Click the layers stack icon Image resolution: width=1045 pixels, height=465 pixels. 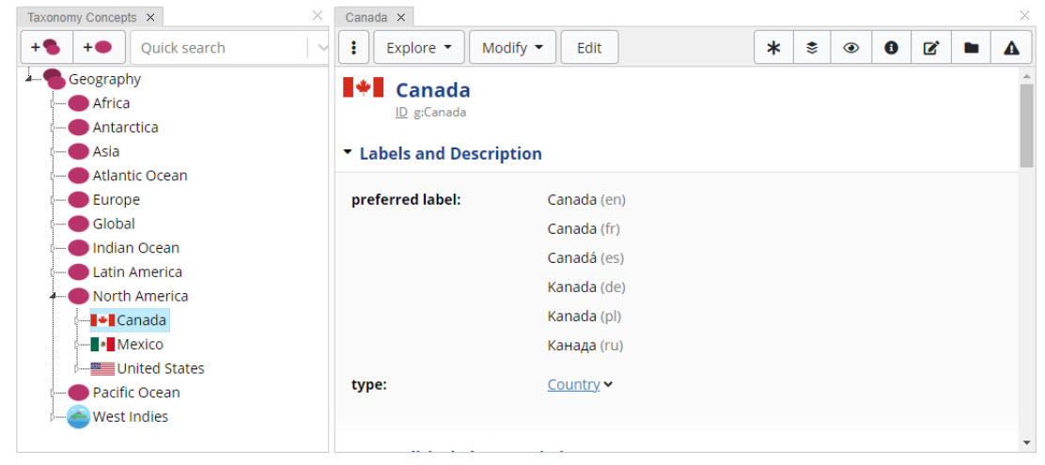[812, 48]
